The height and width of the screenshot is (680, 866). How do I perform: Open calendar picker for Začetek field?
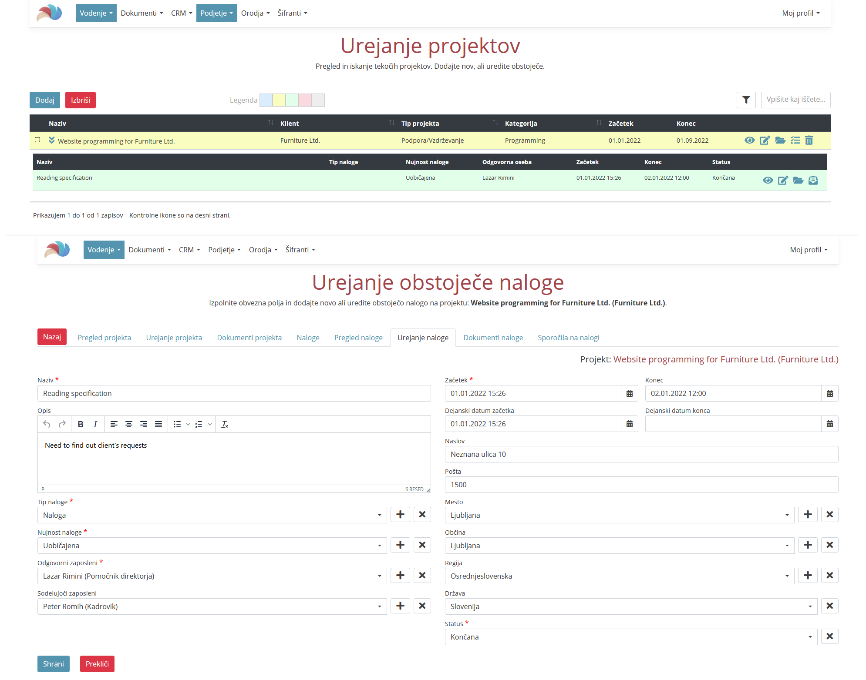click(x=629, y=393)
